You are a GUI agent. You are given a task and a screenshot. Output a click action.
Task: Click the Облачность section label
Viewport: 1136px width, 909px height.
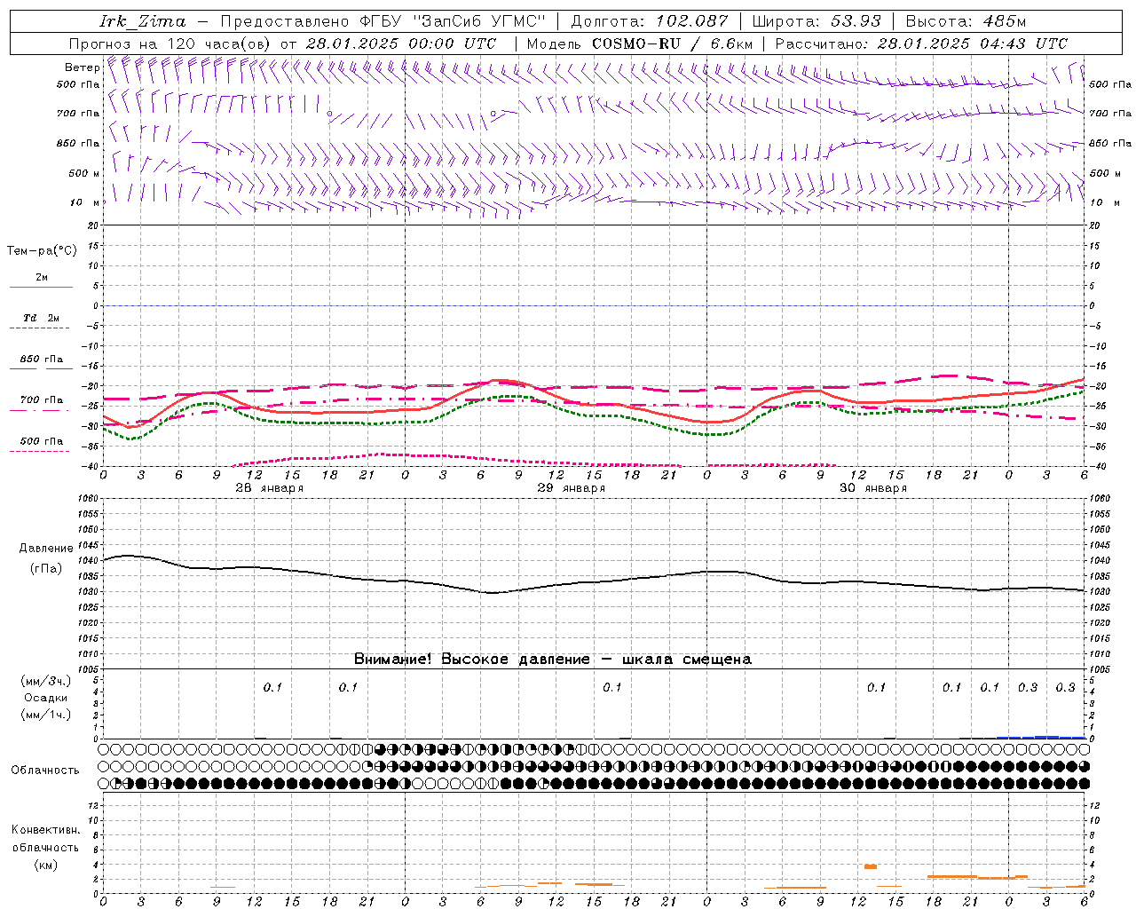point(45,771)
